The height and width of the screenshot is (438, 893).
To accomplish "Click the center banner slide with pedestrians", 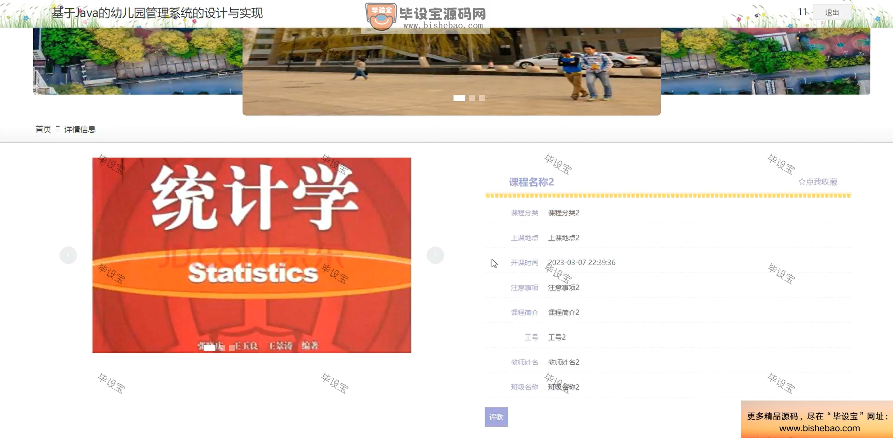I will pos(451,71).
